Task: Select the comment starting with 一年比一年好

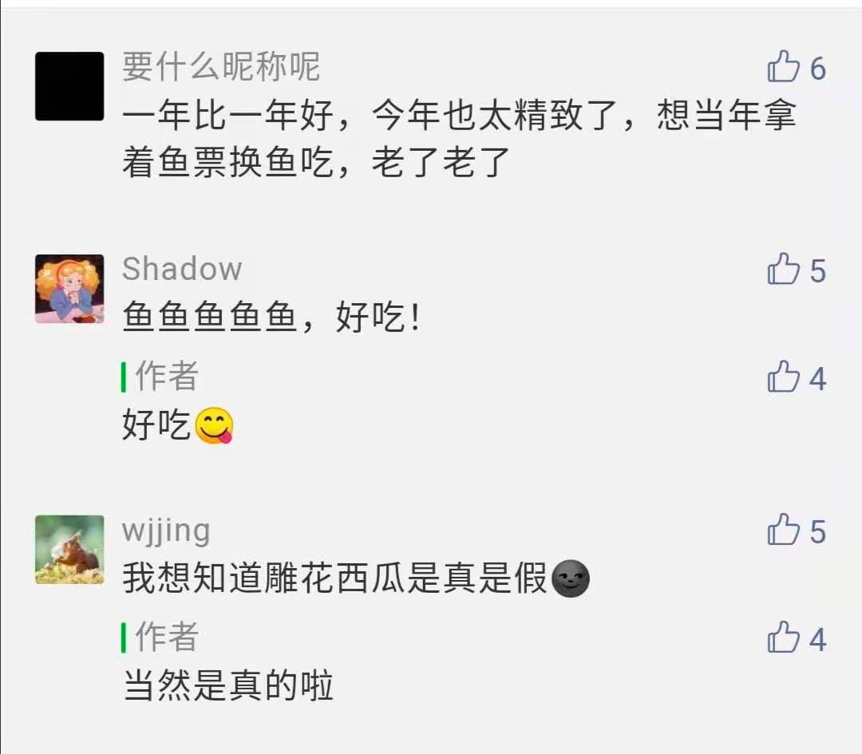Action: [x=459, y=139]
